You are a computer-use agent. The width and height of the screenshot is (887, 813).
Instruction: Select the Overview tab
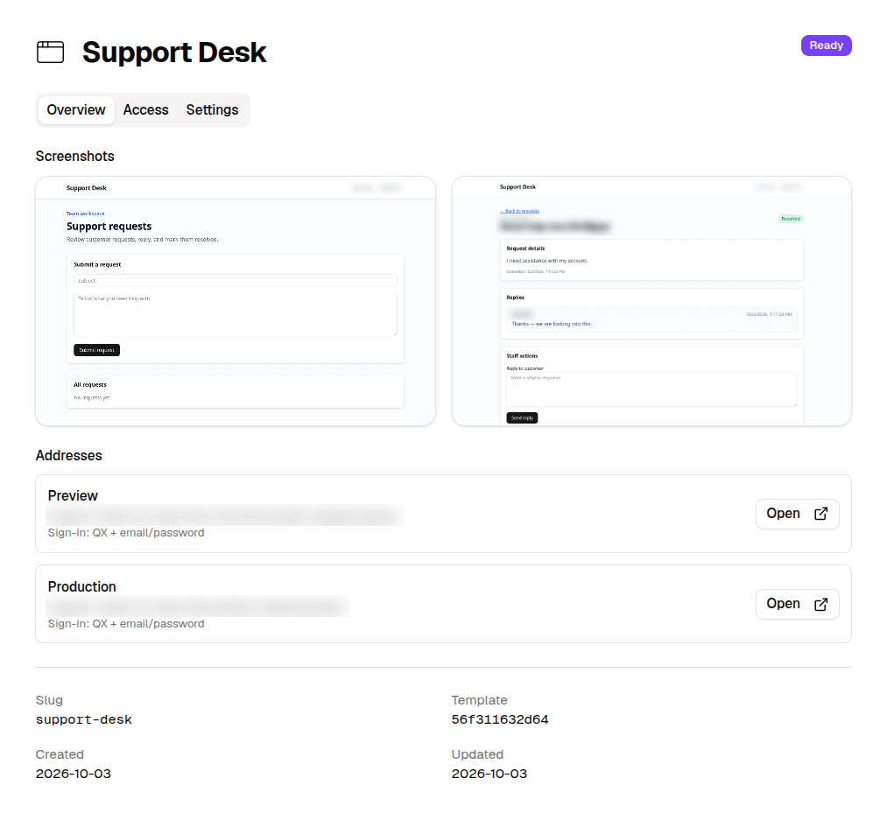click(76, 109)
